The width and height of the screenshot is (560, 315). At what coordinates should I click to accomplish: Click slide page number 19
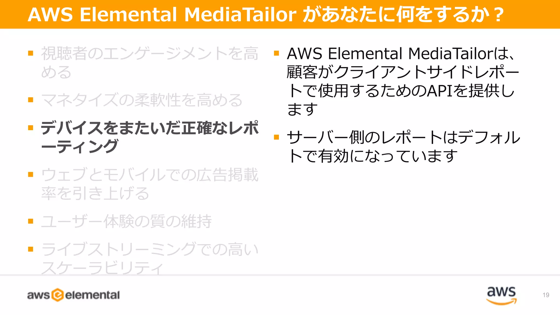[x=546, y=295]
